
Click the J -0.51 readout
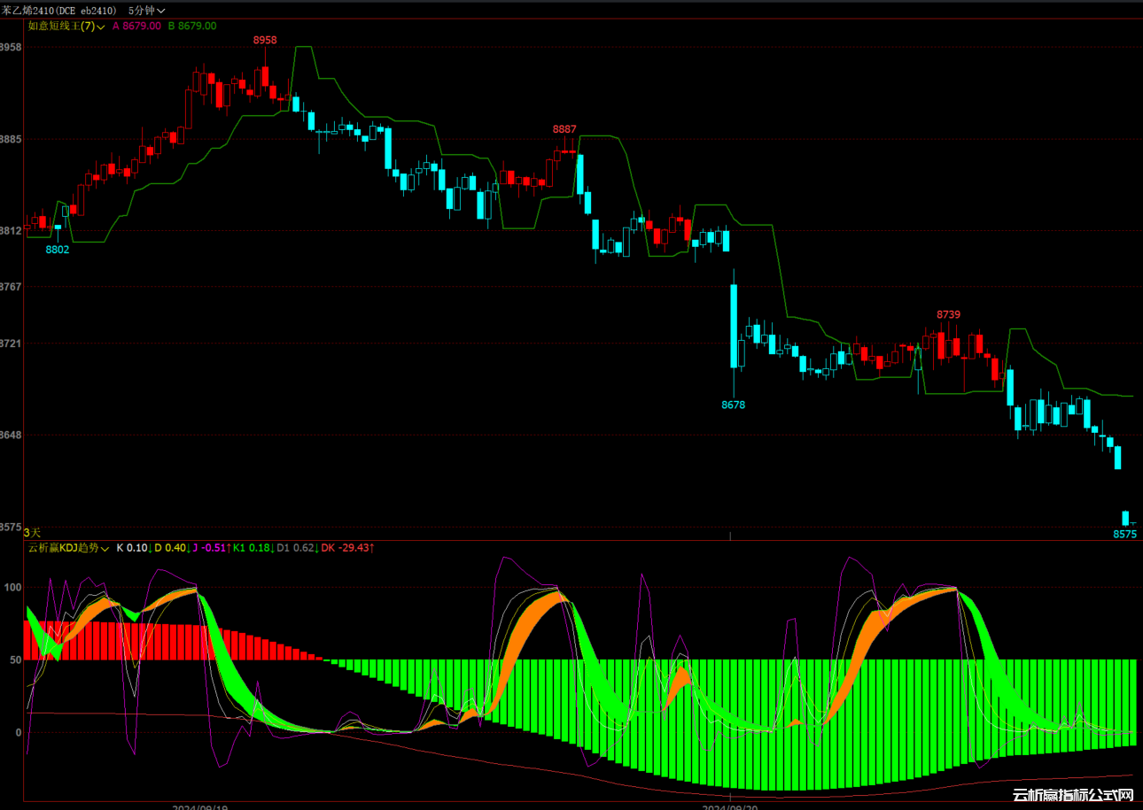pyautogui.click(x=211, y=548)
